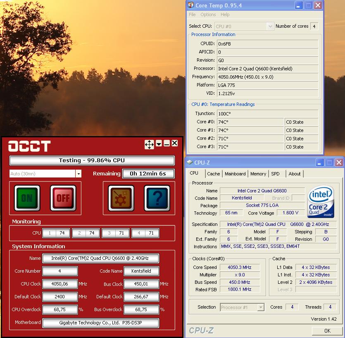This screenshot has height=338, width=345.
Task: Click OCCT CPU Overclock 68,75 value
Action: (x=60, y=309)
